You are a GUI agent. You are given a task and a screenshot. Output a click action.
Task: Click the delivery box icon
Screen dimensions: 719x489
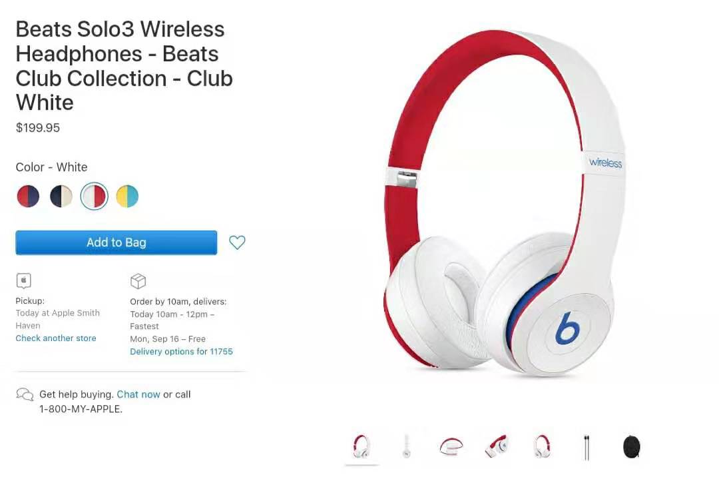(x=138, y=281)
